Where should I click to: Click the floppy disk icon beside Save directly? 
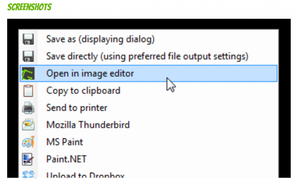28,56
